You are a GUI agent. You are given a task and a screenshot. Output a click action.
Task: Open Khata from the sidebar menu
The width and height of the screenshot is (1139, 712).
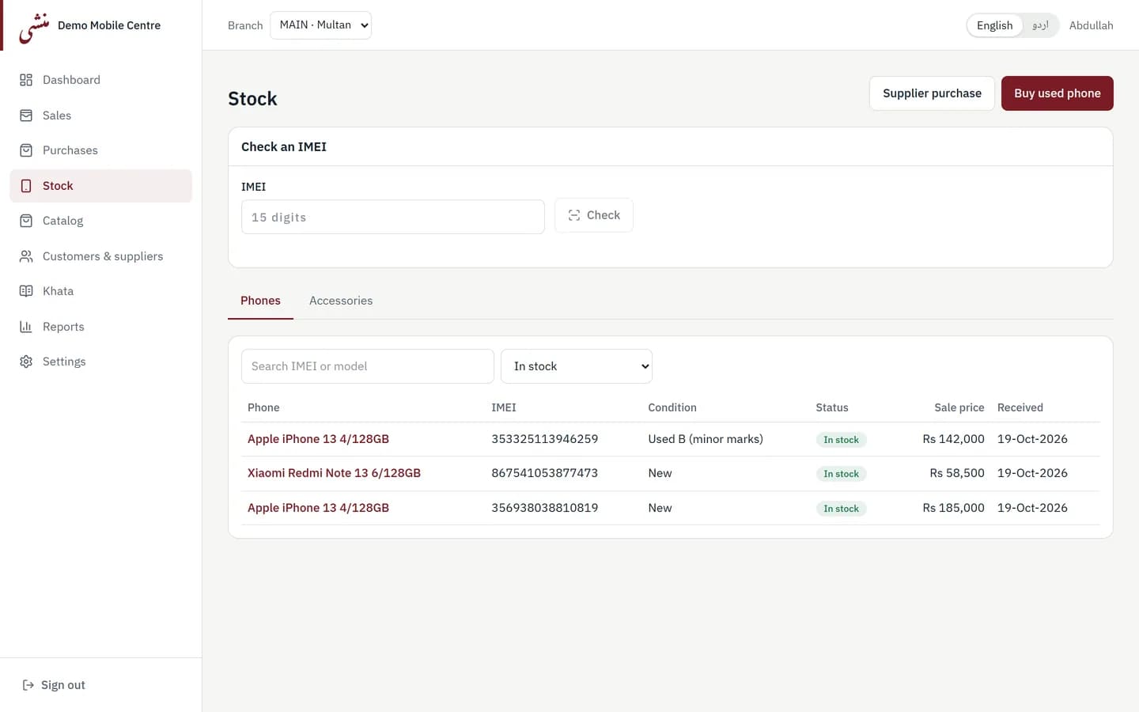[x=100, y=291]
